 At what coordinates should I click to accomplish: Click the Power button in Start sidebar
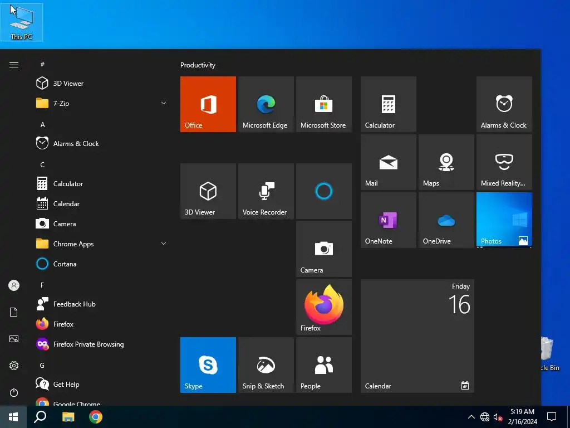(14, 392)
